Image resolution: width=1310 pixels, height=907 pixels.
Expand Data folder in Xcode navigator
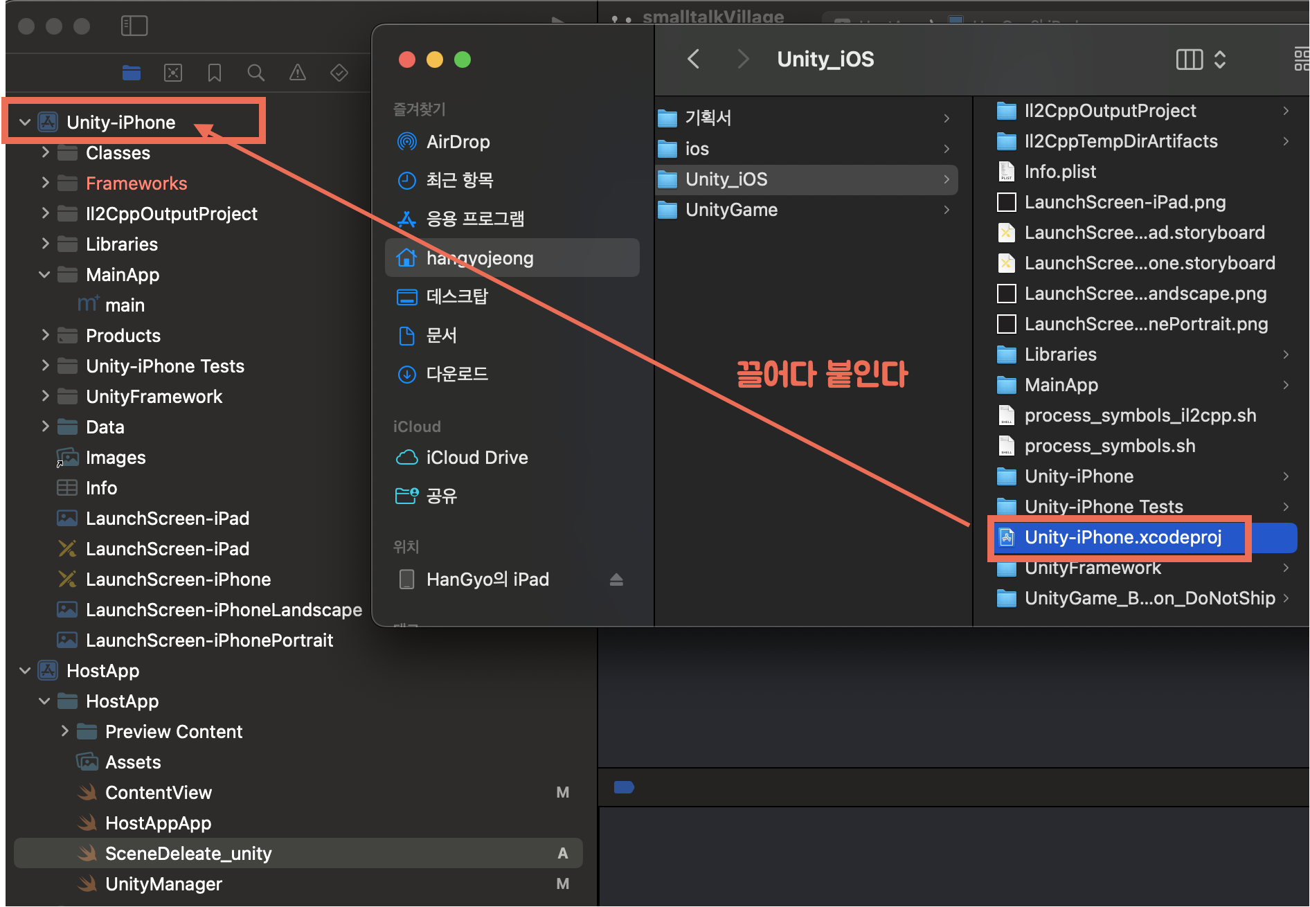[x=45, y=426]
